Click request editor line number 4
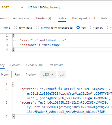The height and width of the screenshot is (125, 112). (x=7, y=49)
